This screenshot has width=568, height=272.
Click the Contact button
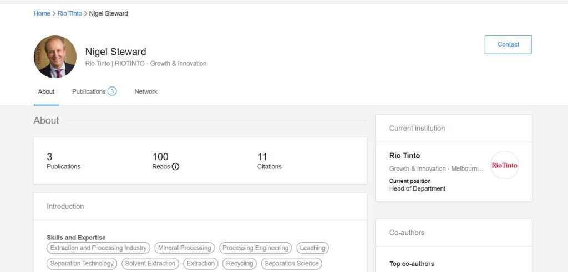tap(508, 44)
